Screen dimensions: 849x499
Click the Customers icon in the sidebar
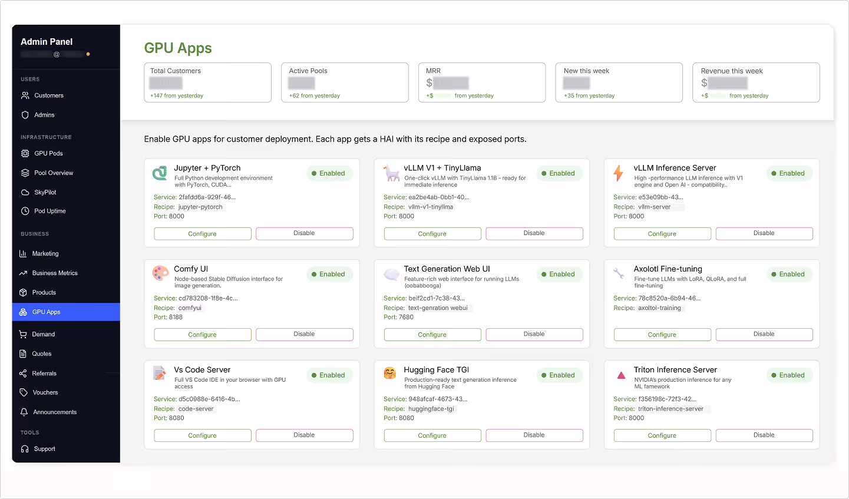[x=25, y=95]
